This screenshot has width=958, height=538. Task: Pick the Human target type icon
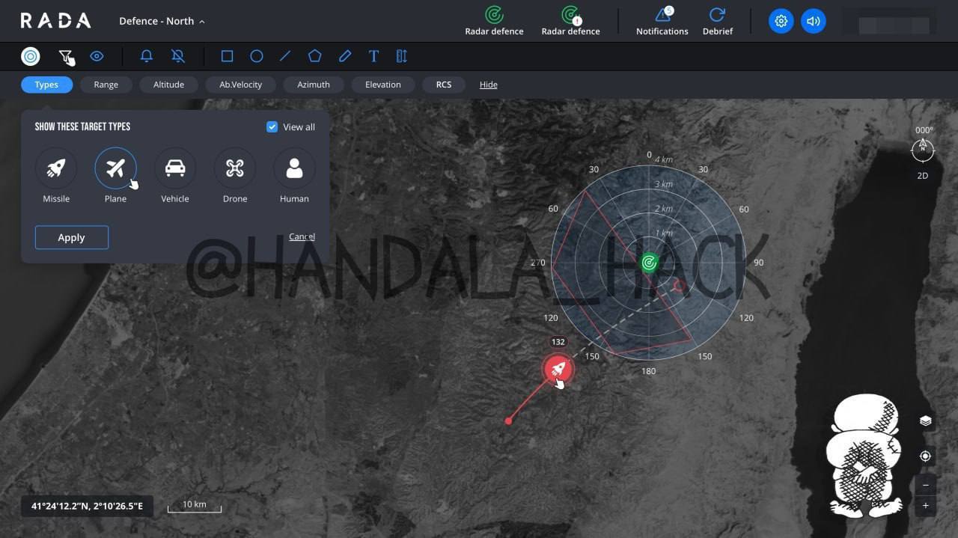coord(294,168)
